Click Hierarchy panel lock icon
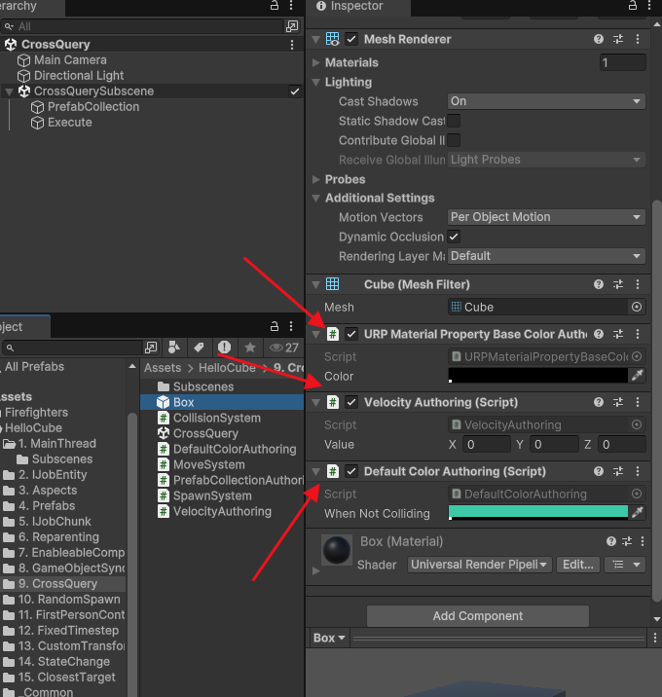Screen dimensions: 662x697 tap(275, 5)
